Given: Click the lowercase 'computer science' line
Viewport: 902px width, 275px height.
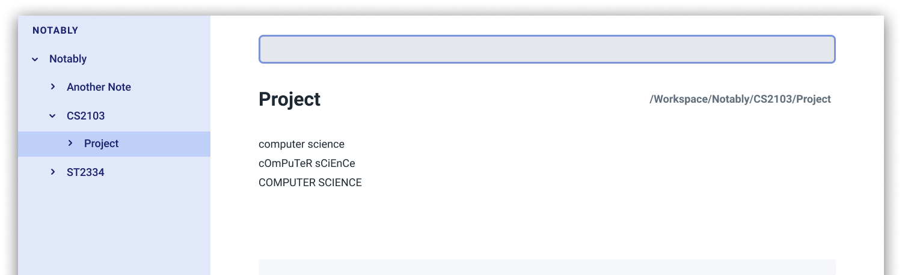Looking at the screenshot, I should [301, 144].
